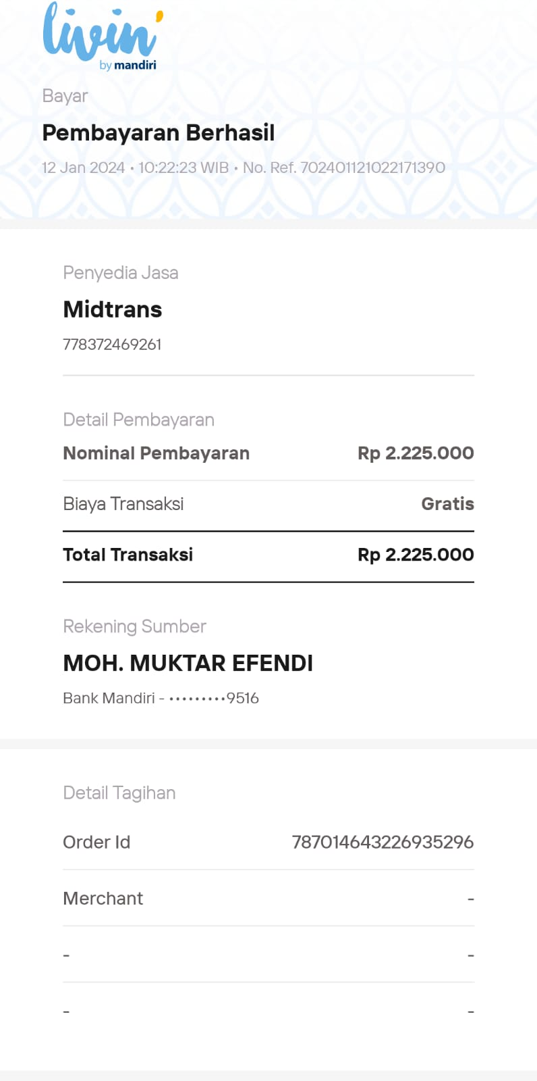Select the provider number 778372469261
Viewport: 537px width, 1081px height.
(112, 345)
